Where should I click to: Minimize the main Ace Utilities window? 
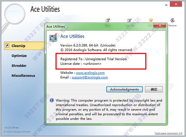pyautogui.click(x=166, y=5)
